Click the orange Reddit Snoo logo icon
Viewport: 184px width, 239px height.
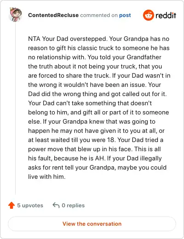(148, 15)
